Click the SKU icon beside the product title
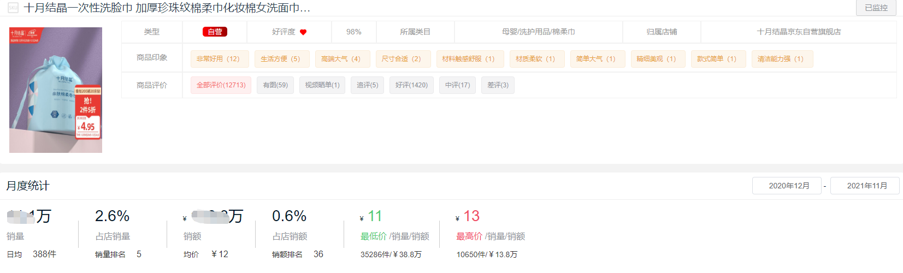This screenshot has width=903, height=273. tap(13, 8)
